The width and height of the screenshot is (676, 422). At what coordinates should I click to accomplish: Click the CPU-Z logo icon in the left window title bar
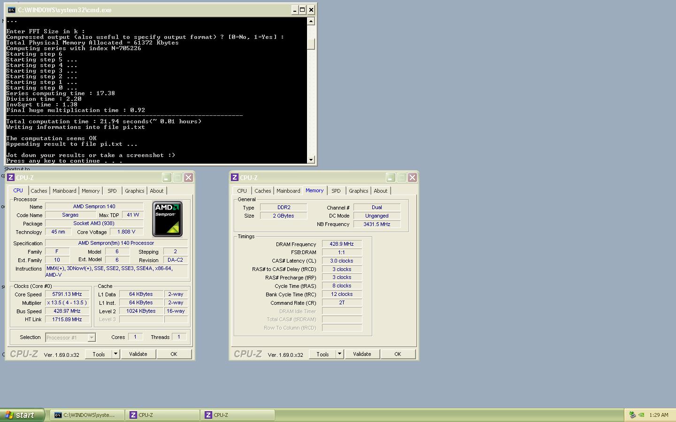11,177
